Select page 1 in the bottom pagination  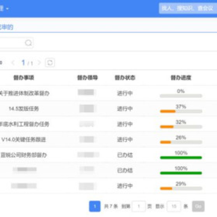coord(95,206)
